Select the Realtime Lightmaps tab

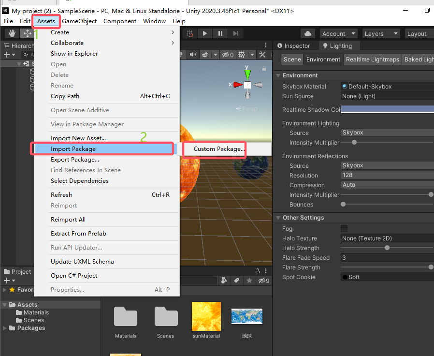pyautogui.click(x=373, y=59)
